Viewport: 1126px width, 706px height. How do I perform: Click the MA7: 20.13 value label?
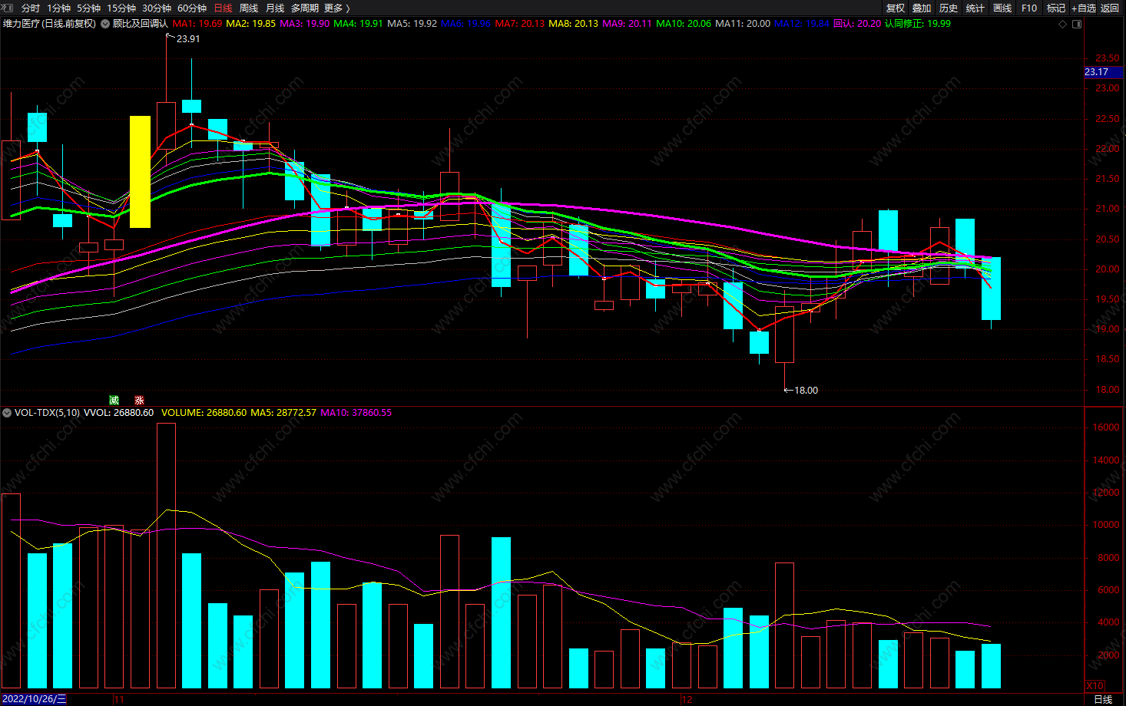(x=520, y=24)
